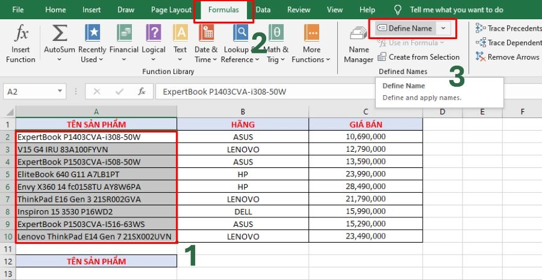
Task: Switch to the Home tab
Action: point(55,10)
